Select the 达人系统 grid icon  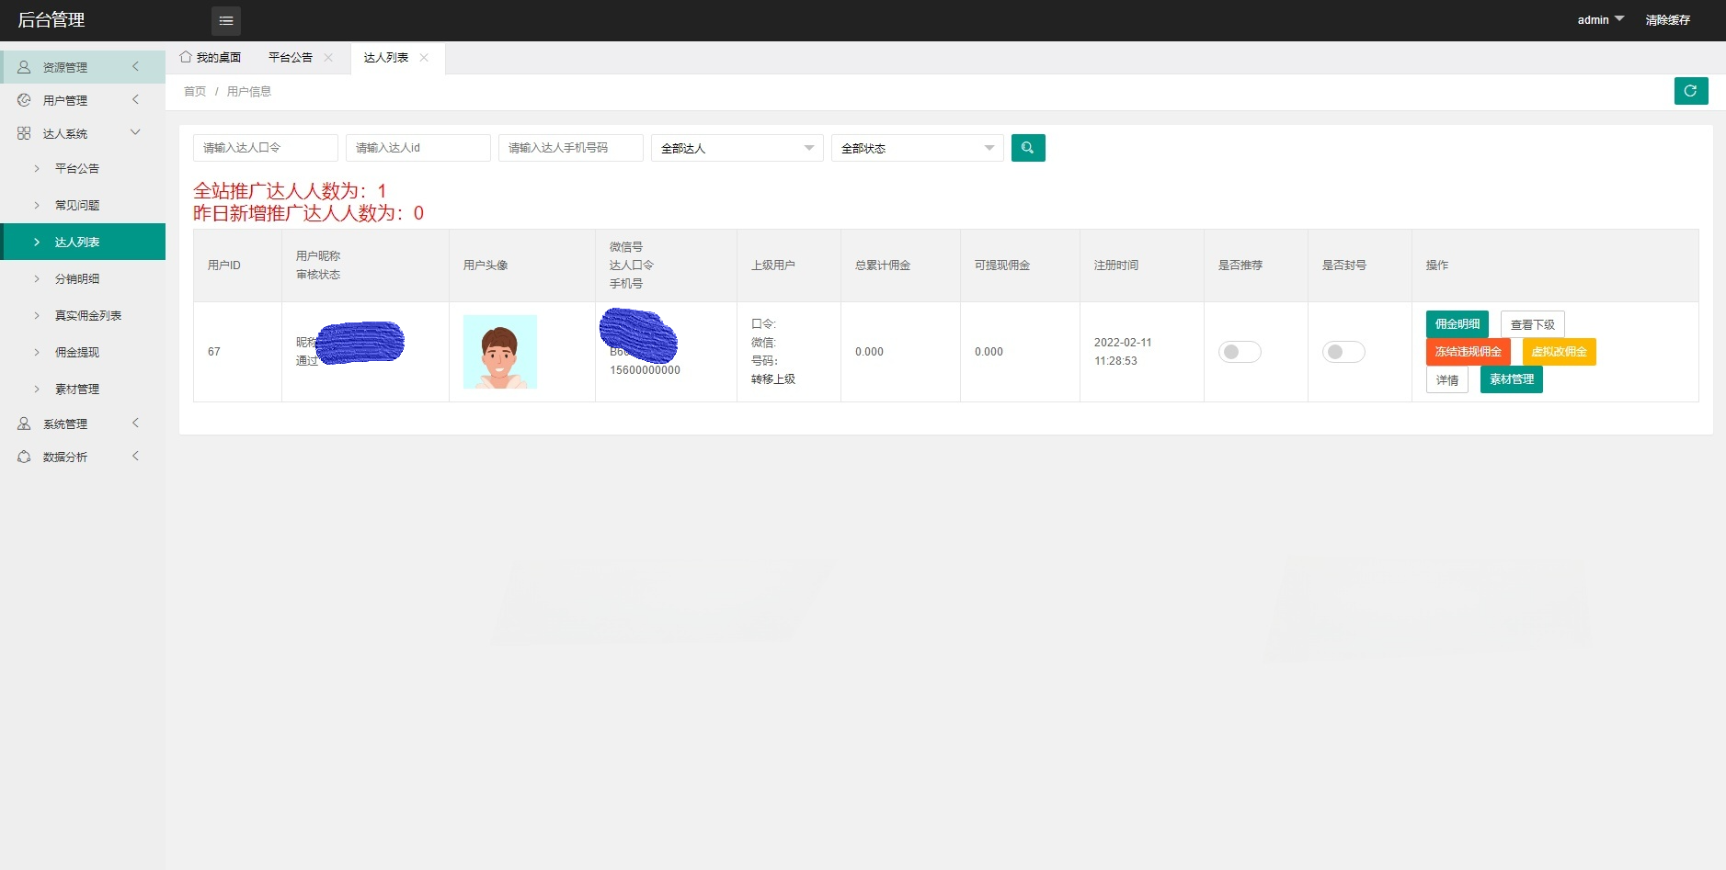[24, 132]
